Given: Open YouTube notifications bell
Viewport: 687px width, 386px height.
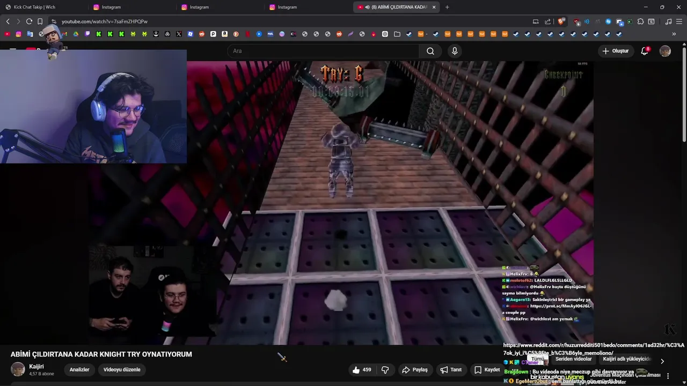Looking at the screenshot, I should click(645, 51).
